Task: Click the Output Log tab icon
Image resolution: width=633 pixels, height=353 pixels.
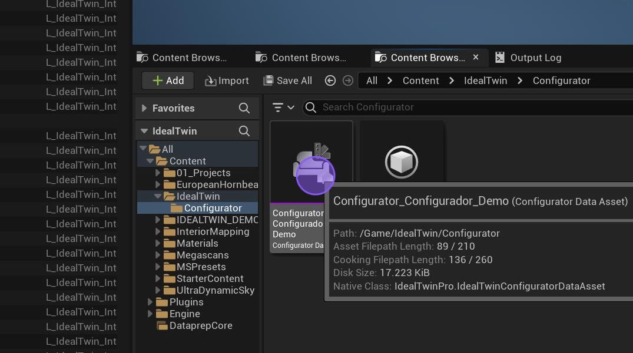Action: point(500,58)
